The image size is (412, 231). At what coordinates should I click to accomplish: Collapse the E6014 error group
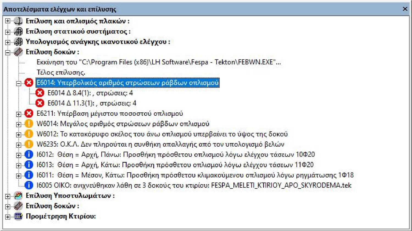pyautogui.click(x=19, y=83)
